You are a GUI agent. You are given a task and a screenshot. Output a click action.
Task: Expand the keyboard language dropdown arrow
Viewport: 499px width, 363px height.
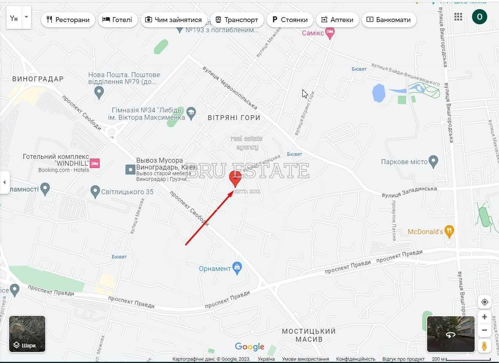point(26,17)
